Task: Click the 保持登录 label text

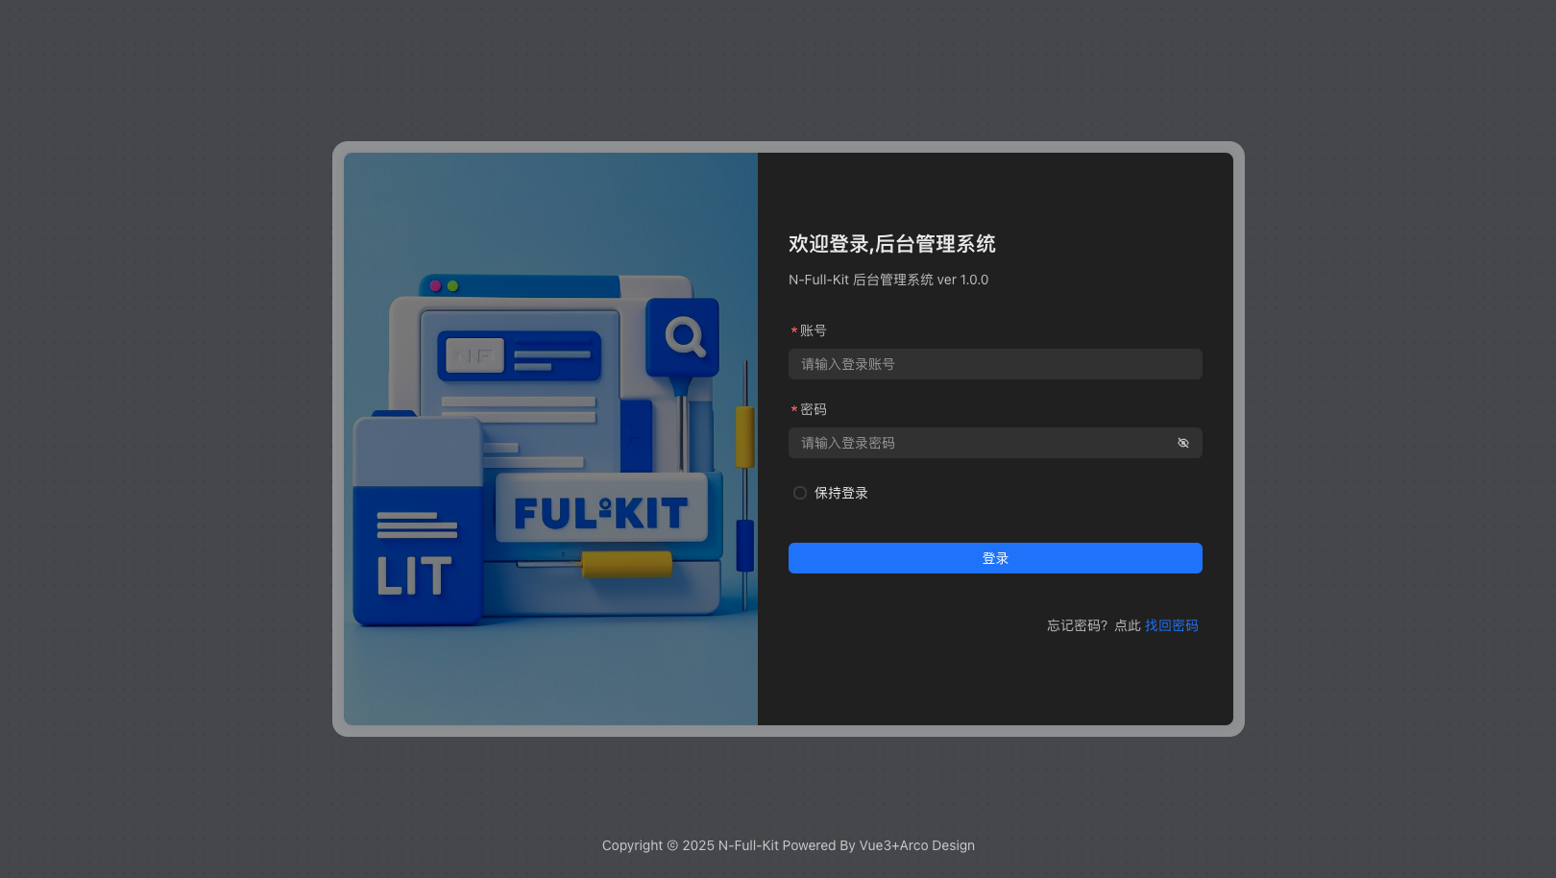Action: click(840, 493)
